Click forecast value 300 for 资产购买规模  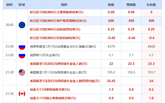click(131, 21)
